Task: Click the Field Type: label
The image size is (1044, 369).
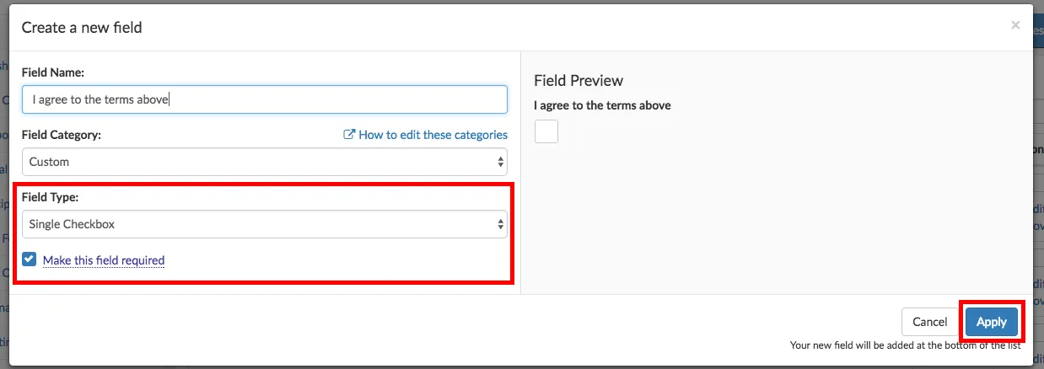Action: 50,197
